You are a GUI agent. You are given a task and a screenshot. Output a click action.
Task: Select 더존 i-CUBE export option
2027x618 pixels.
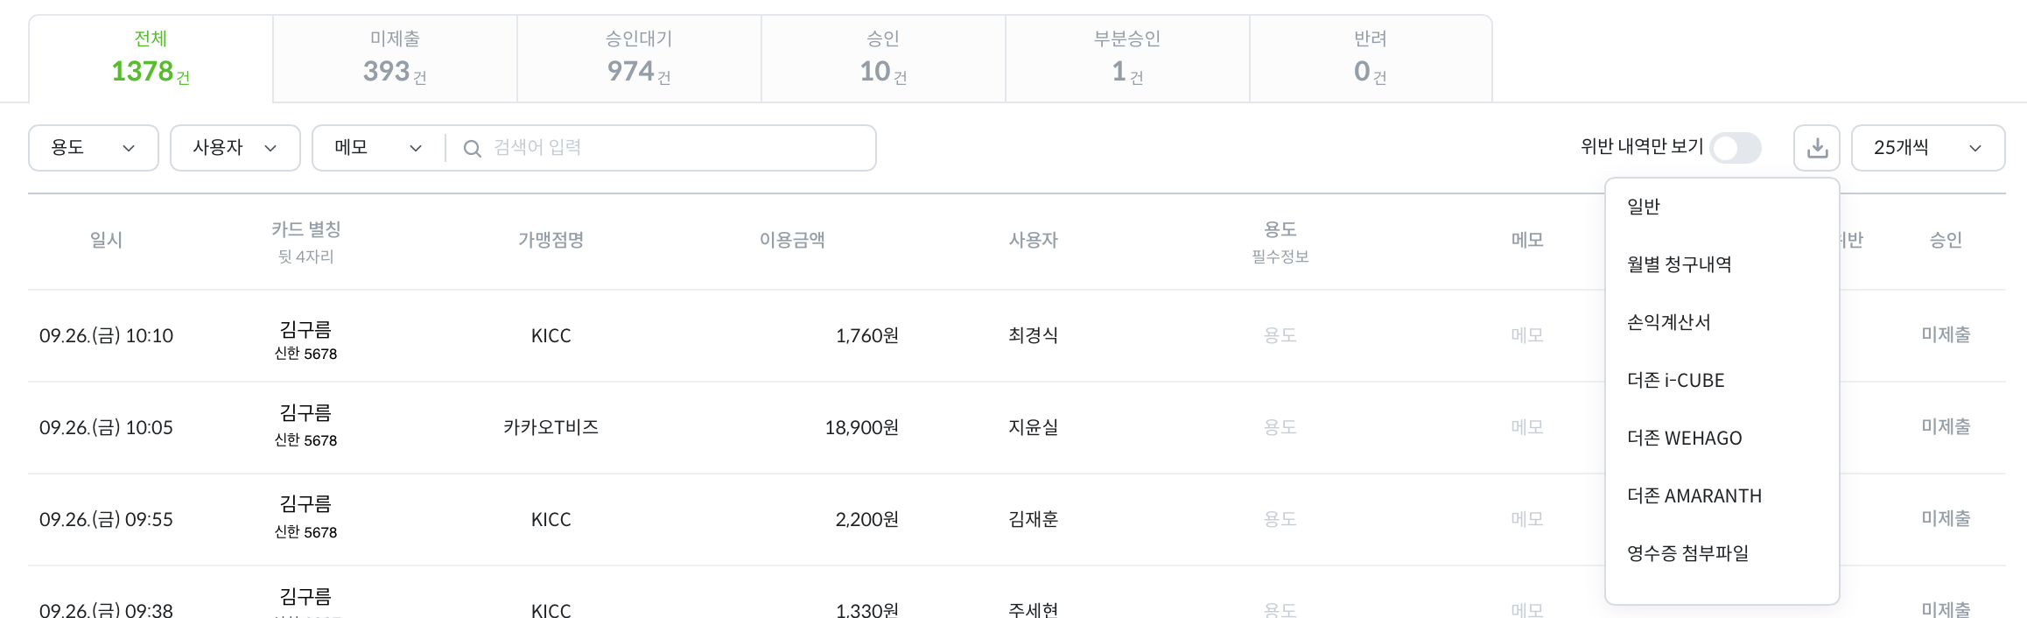point(1675,380)
